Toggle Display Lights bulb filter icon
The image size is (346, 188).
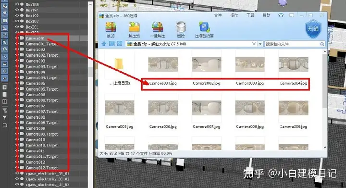[4, 13]
